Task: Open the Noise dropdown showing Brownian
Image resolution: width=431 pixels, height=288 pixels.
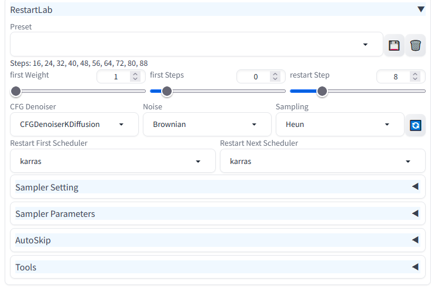Action: click(x=207, y=124)
